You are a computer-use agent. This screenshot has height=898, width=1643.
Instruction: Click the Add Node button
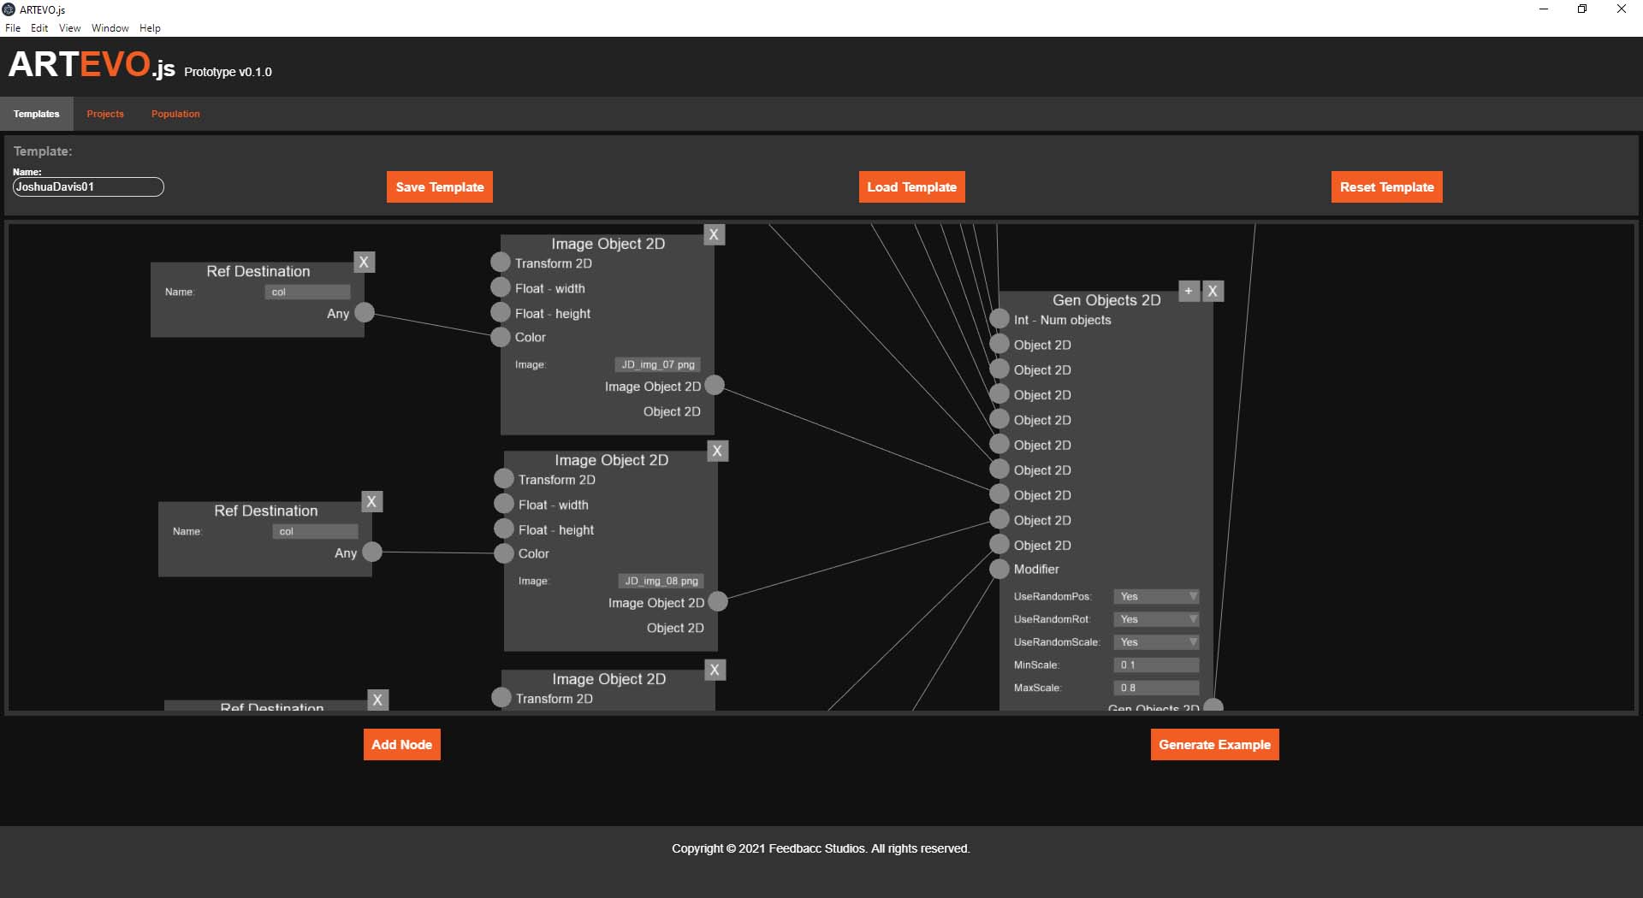pos(401,745)
